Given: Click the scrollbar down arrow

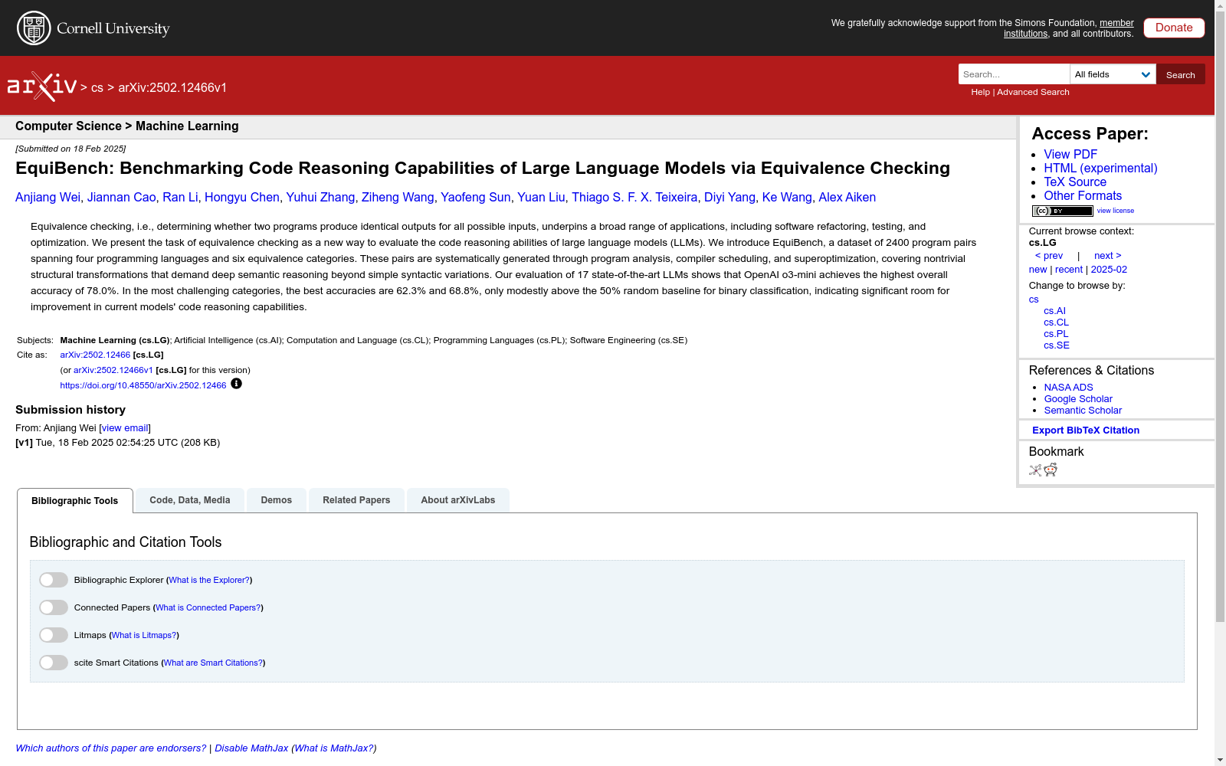Looking at the screenshot, I should coord(1220,760).
